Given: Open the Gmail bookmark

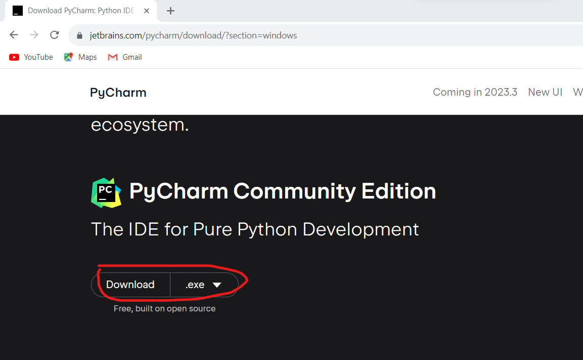Looking at the screenshot, I should coord(125,57).
